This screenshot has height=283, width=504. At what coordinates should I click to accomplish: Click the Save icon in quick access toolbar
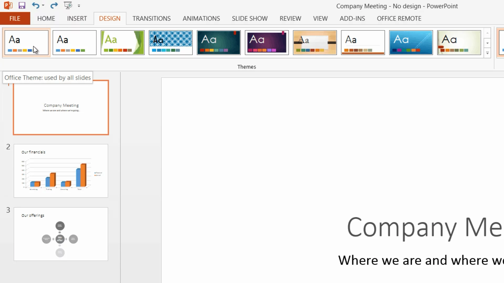pyautogui.click(x=22, y=6)
